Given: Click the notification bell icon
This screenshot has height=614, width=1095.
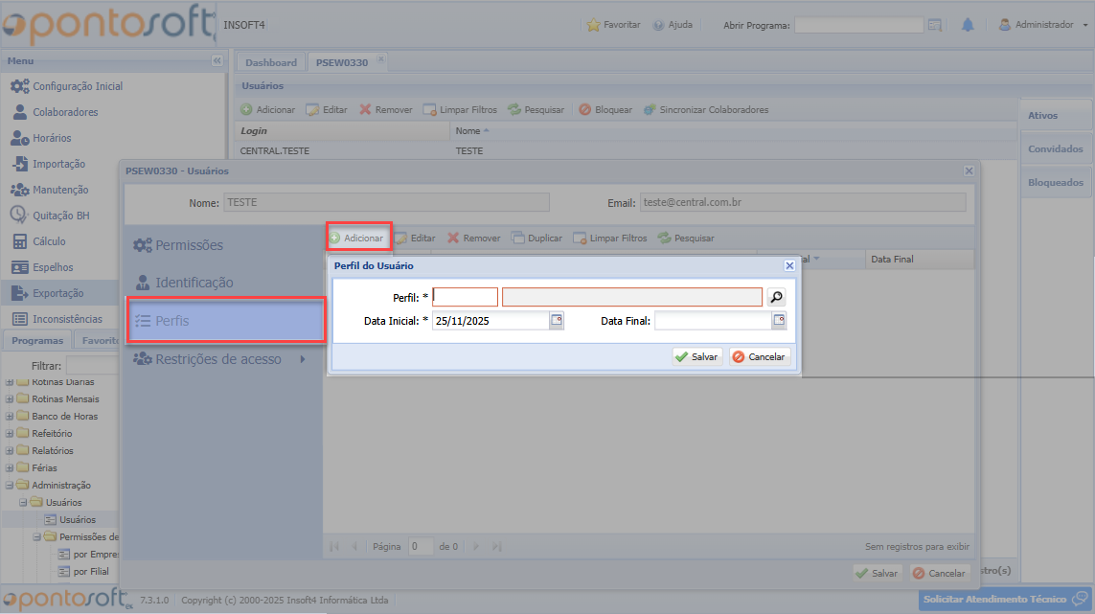Looking at the screenshot, I should point(968,25).
